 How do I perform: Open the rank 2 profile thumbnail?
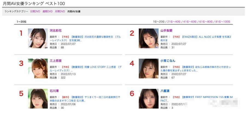[149, 38]
